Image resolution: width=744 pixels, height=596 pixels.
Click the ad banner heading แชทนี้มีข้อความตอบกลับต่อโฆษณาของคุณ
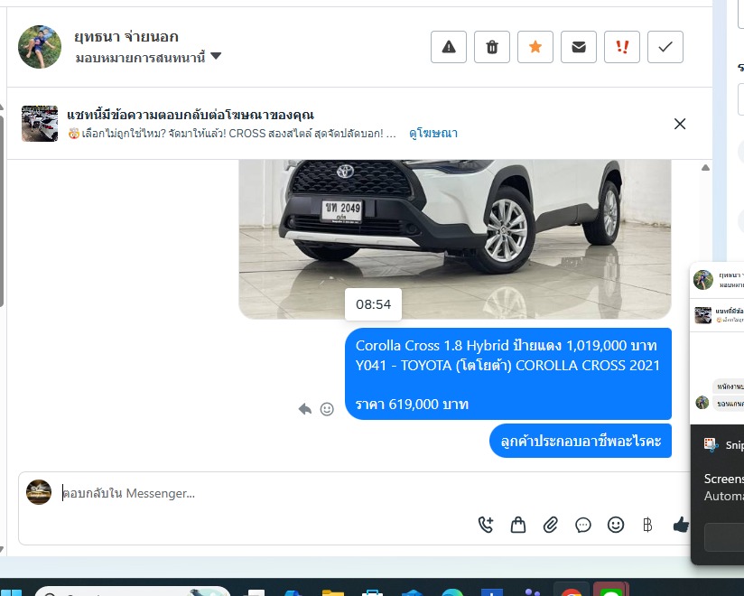[191, 115]
